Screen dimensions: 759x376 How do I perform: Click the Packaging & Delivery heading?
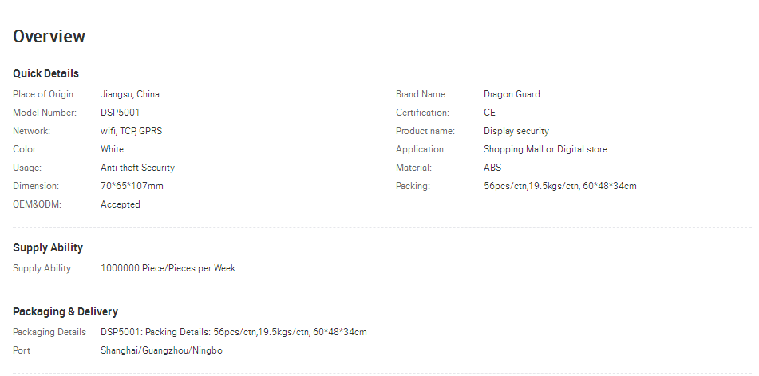pos(65,311)
